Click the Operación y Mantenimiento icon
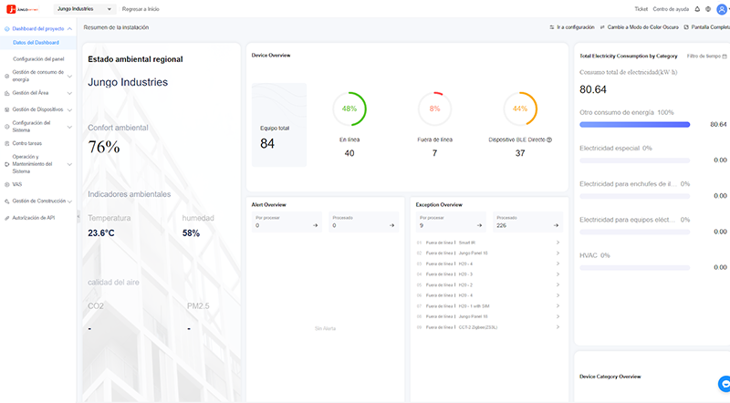 tap(6, 164)
